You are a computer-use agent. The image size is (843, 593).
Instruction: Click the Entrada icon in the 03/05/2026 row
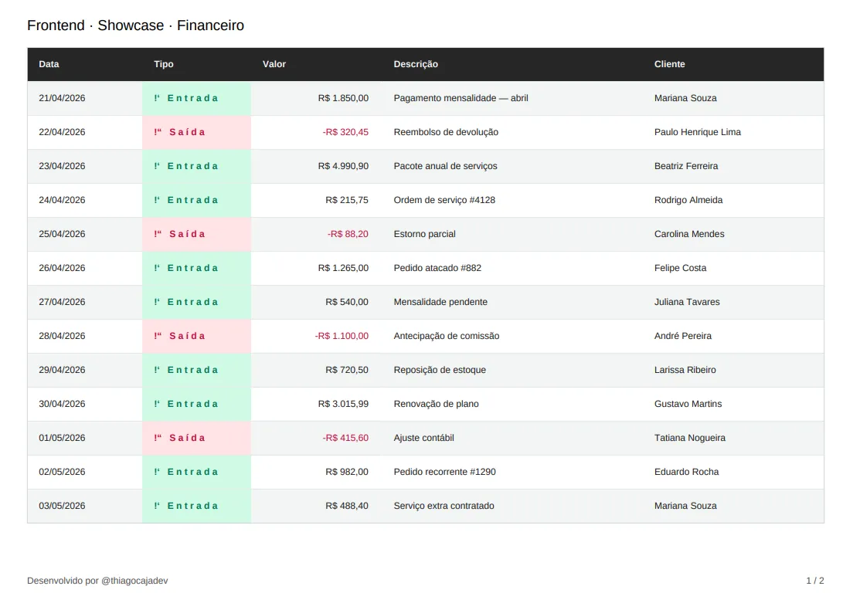coord(157,506)
